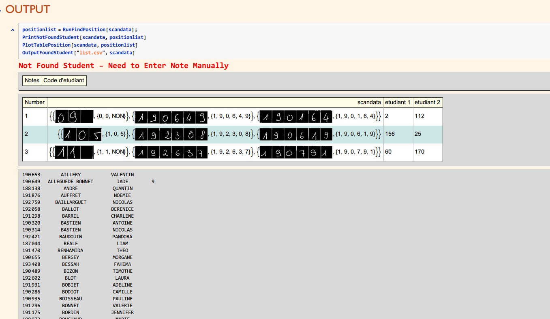Click the handwritten 09 image in row 1
This screenshot has height=319, width=550.
(74, 117)
